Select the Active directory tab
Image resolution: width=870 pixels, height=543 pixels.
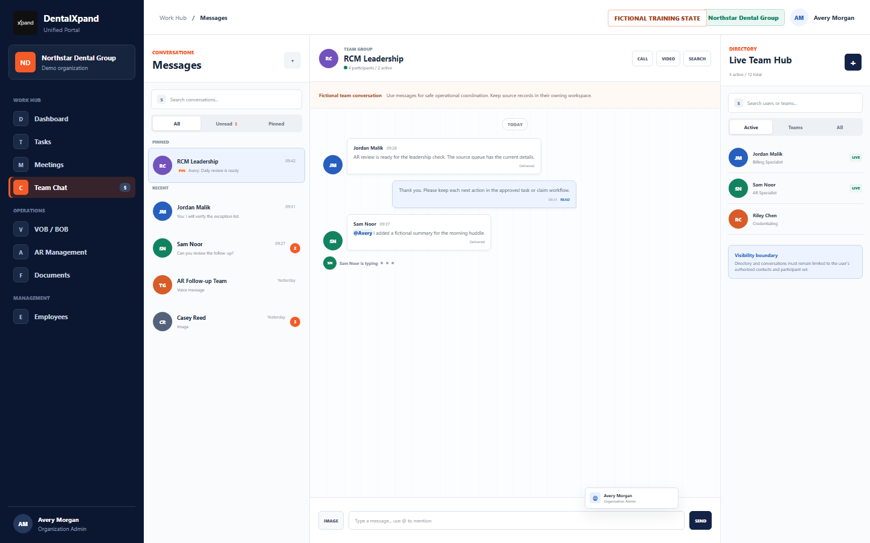tap(751, 127)
